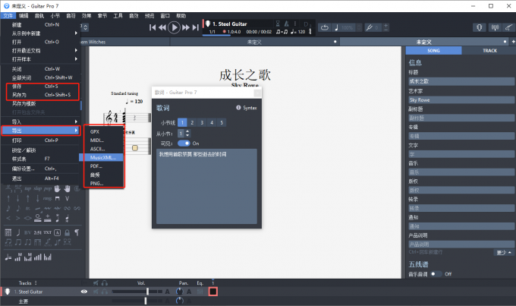Jump to the first bar with rewind-to-start
Image resolution: width=516 pixels, height=306 pixels.
click(153, 27)
